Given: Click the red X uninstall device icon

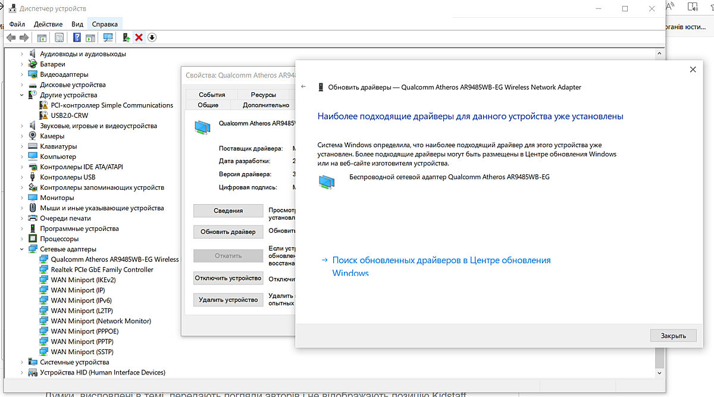Looking at the screenshot, I should [x=139, y=37].
